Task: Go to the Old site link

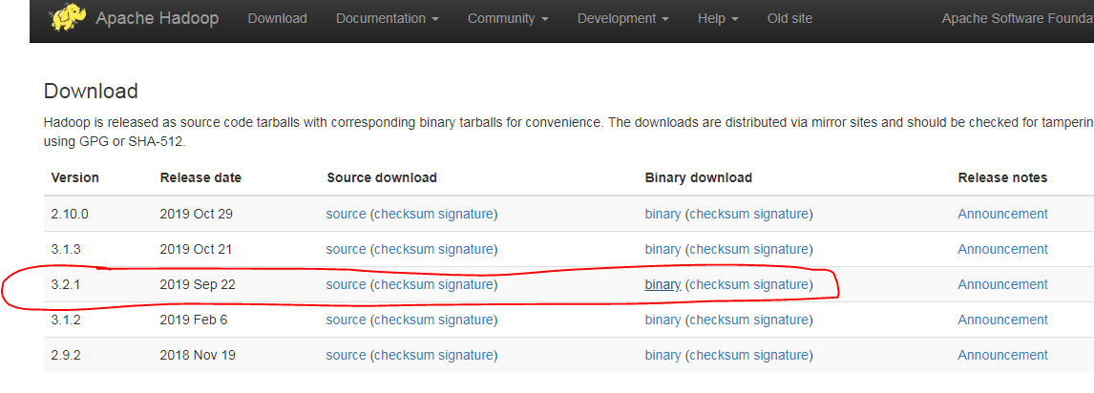Action: tap(789, 19)
